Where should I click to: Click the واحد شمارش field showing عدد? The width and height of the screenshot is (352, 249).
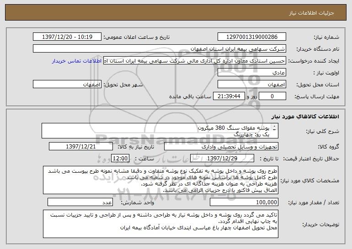[x=80, y=202]
